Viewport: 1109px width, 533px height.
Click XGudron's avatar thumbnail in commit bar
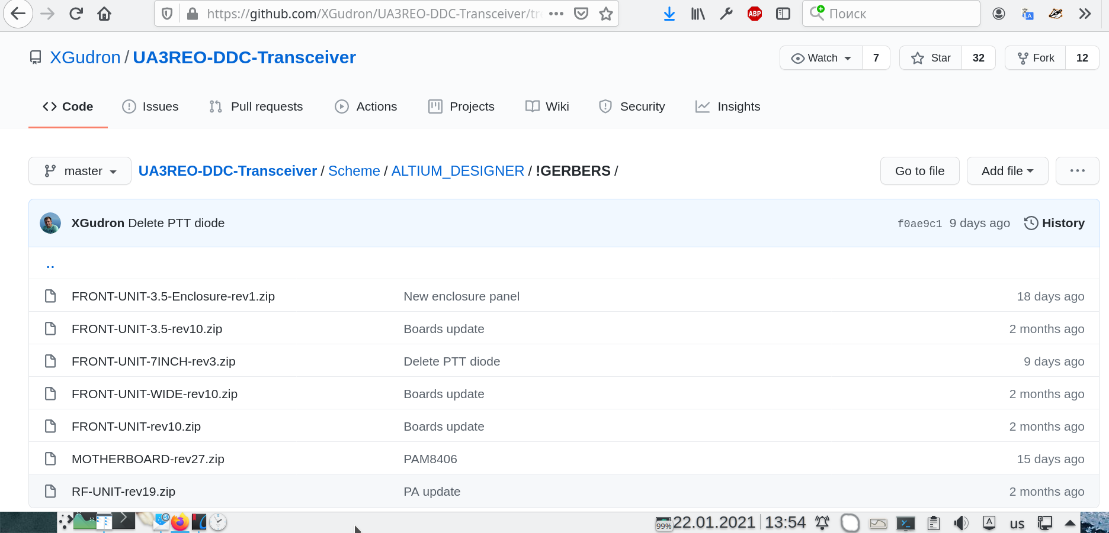pyautogui.click(x=50, y=223)
